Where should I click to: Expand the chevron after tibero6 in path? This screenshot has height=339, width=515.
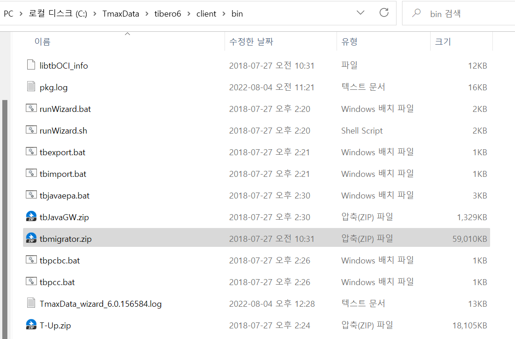tap(189, 14)
